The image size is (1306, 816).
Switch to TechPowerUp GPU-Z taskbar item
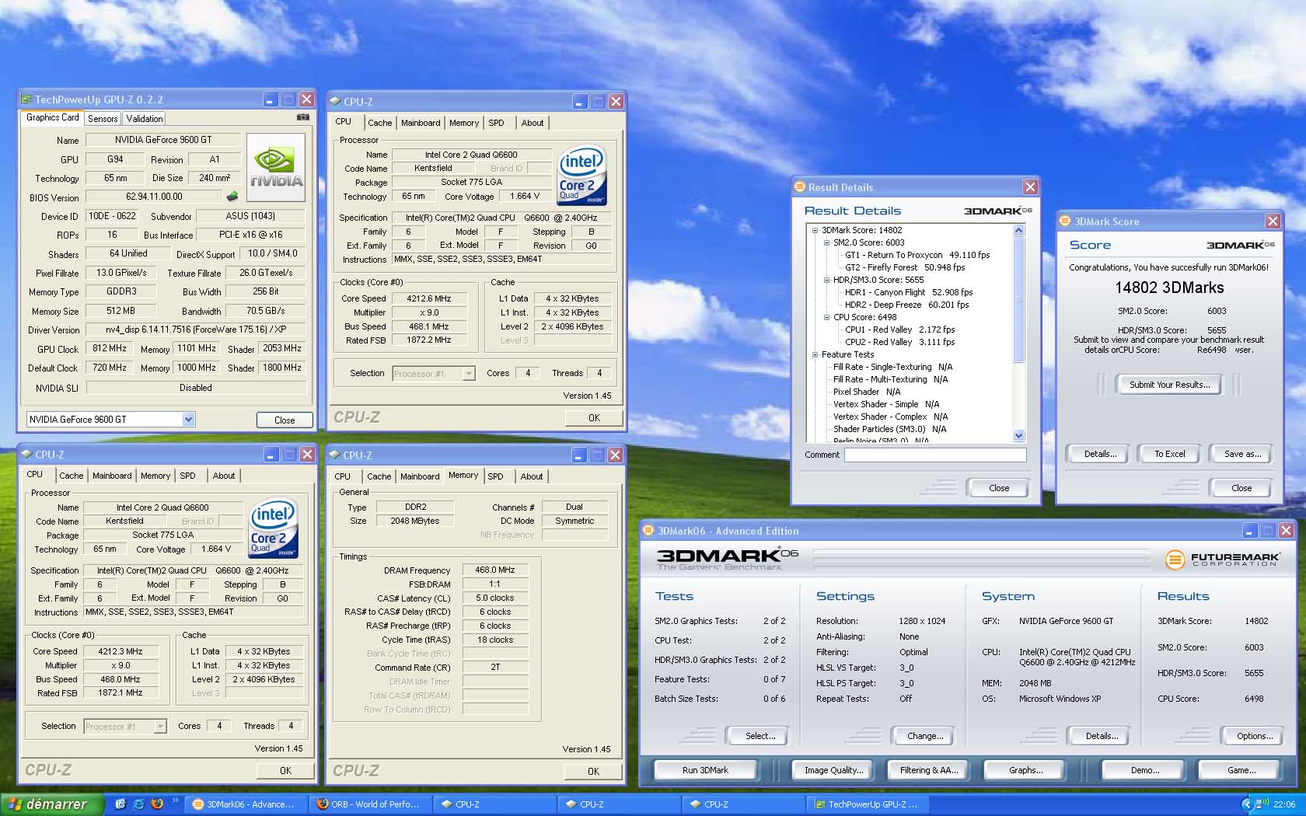[868, 804]
